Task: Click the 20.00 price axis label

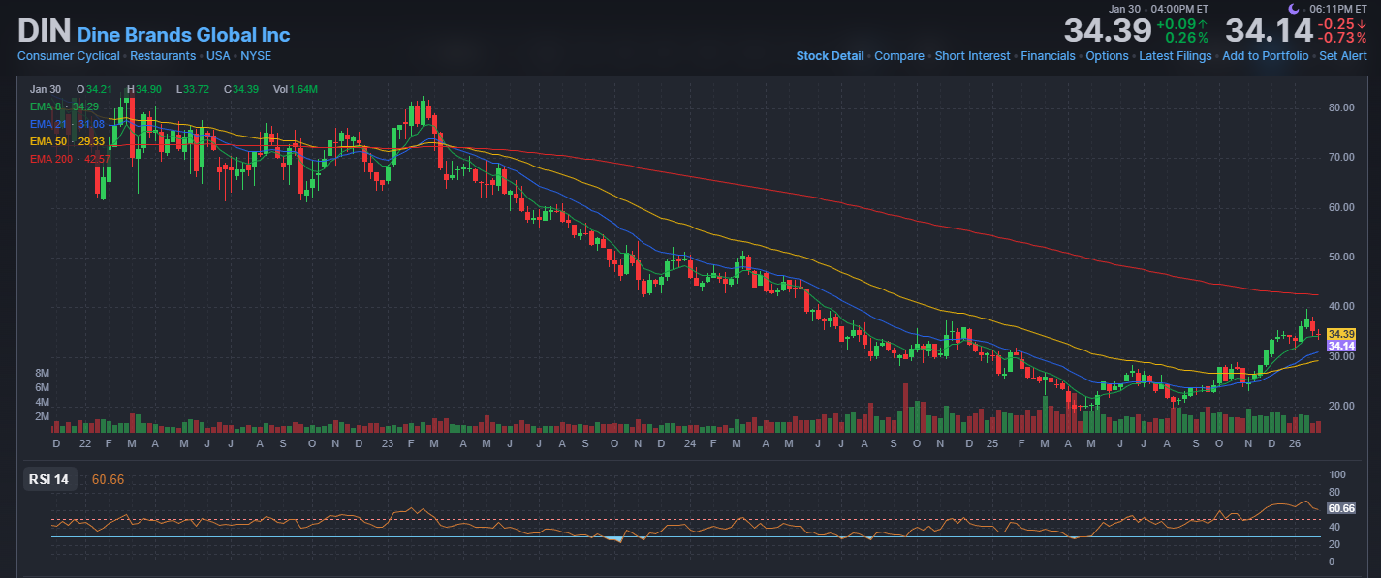Action: pyautogui.click(x=1340, y=406)
